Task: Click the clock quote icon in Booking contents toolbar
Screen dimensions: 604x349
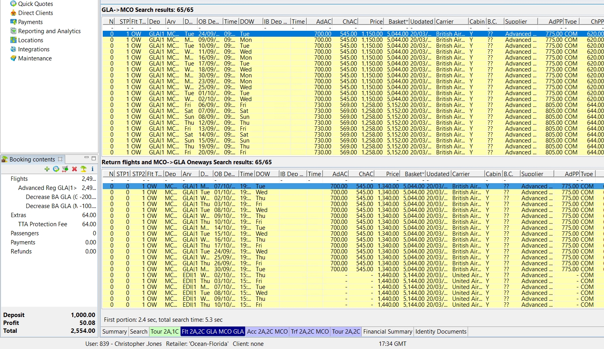Action: (56, 169)
